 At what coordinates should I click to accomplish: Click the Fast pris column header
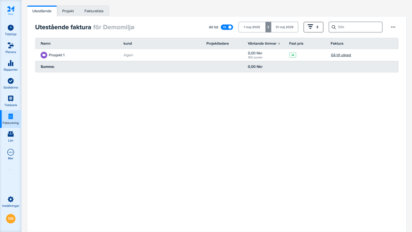tap(296, 43)
